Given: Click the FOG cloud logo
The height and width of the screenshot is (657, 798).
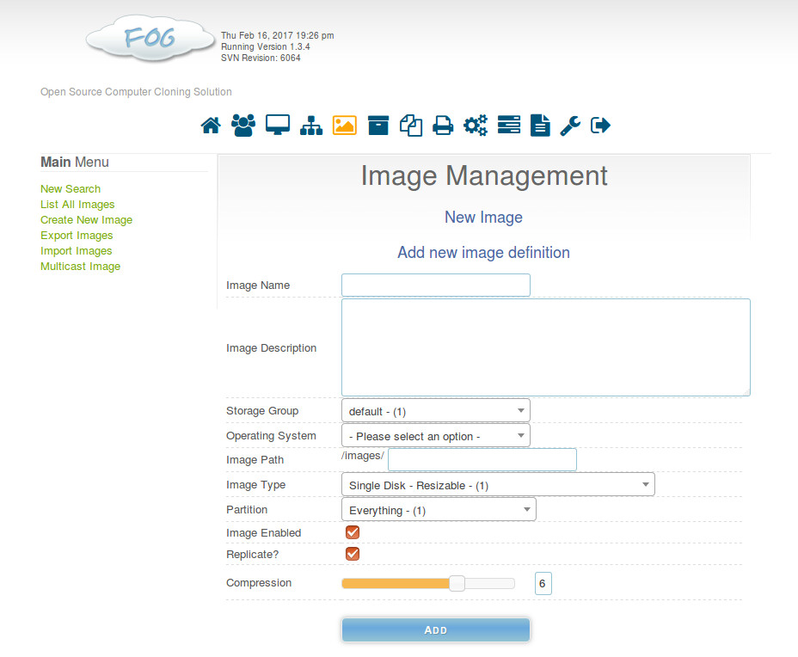Looking at the screenshot, I should [x=150, y=39].
